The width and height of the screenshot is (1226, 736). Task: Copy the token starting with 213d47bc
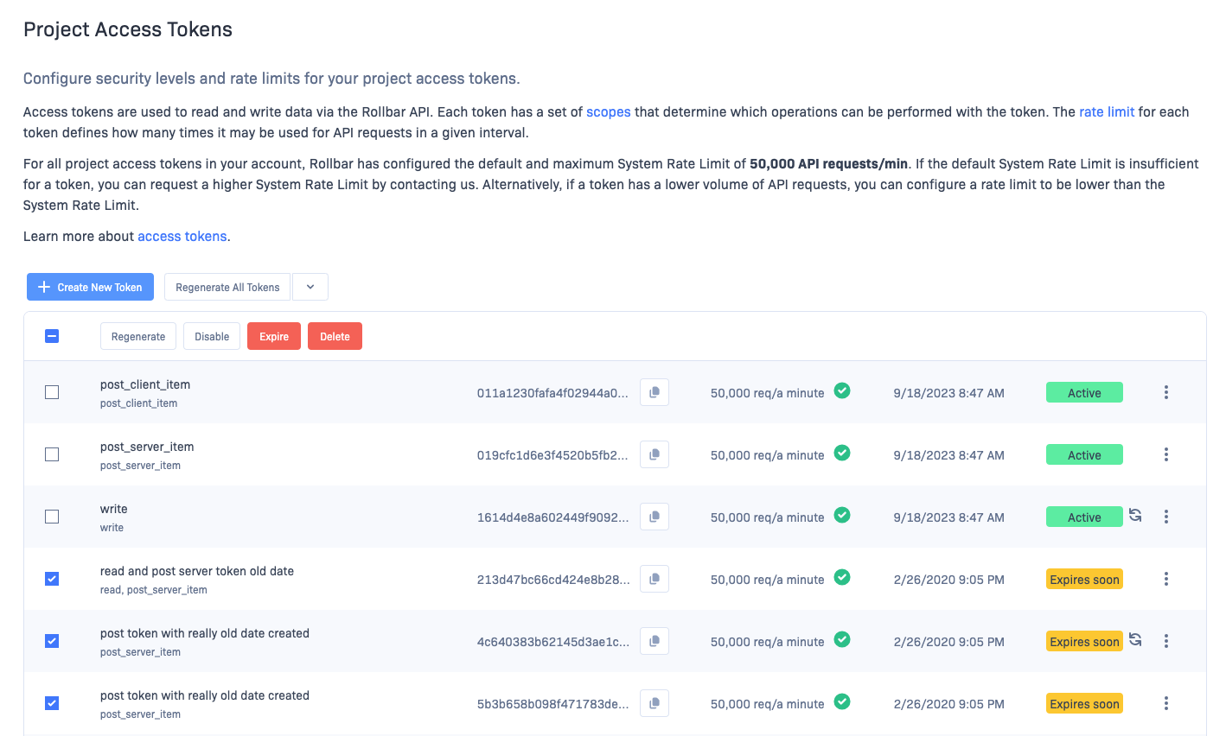click(655, 578)
